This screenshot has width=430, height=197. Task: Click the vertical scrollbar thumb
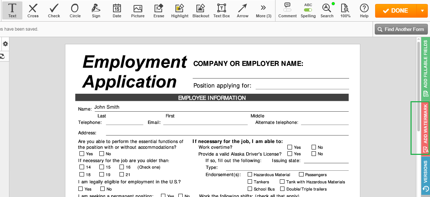tap(419, 86)
